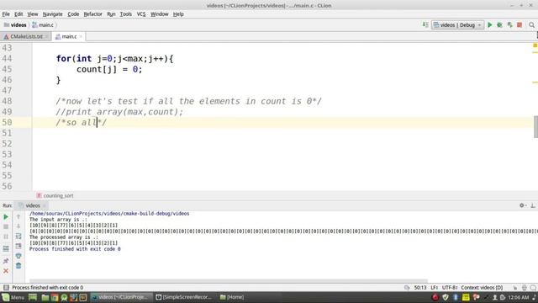Open the VCS menu

[141, 14]
